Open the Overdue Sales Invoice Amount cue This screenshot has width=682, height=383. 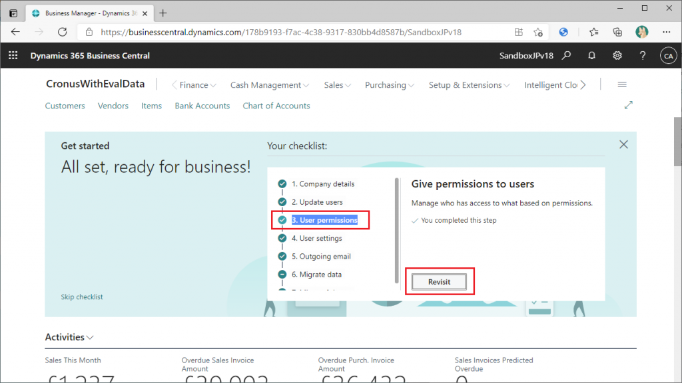pos(225,371)
